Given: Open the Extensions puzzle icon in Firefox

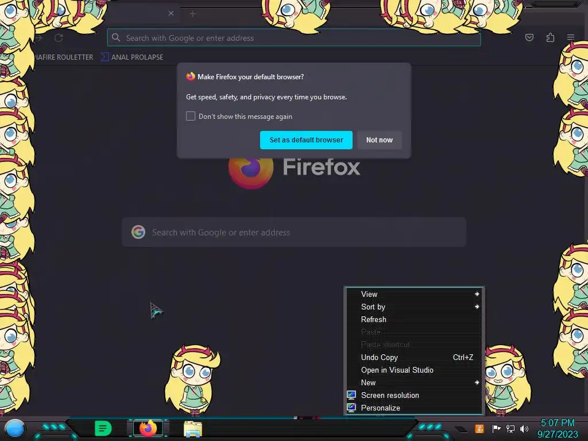Looking at the screenshot, I should pos(550,37).
